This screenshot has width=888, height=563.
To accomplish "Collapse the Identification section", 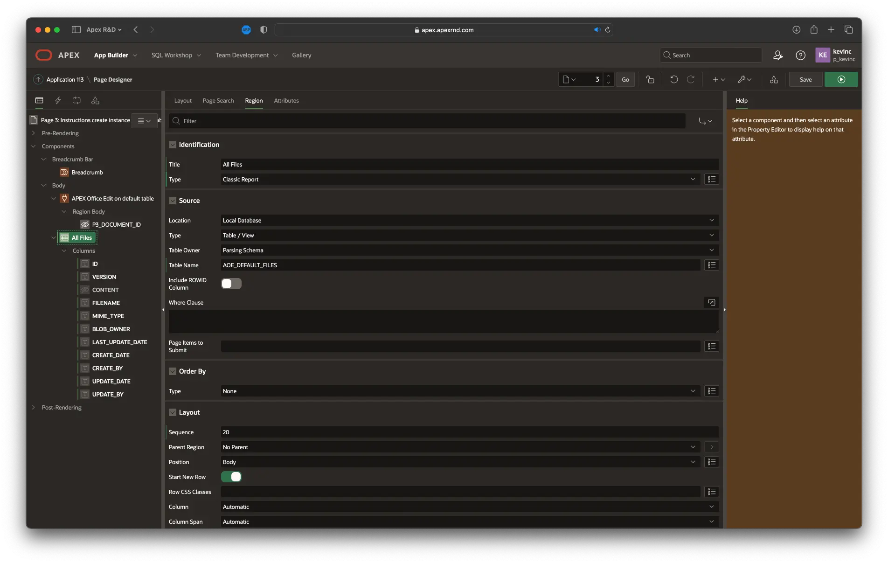I will click(x=173, y=145).
